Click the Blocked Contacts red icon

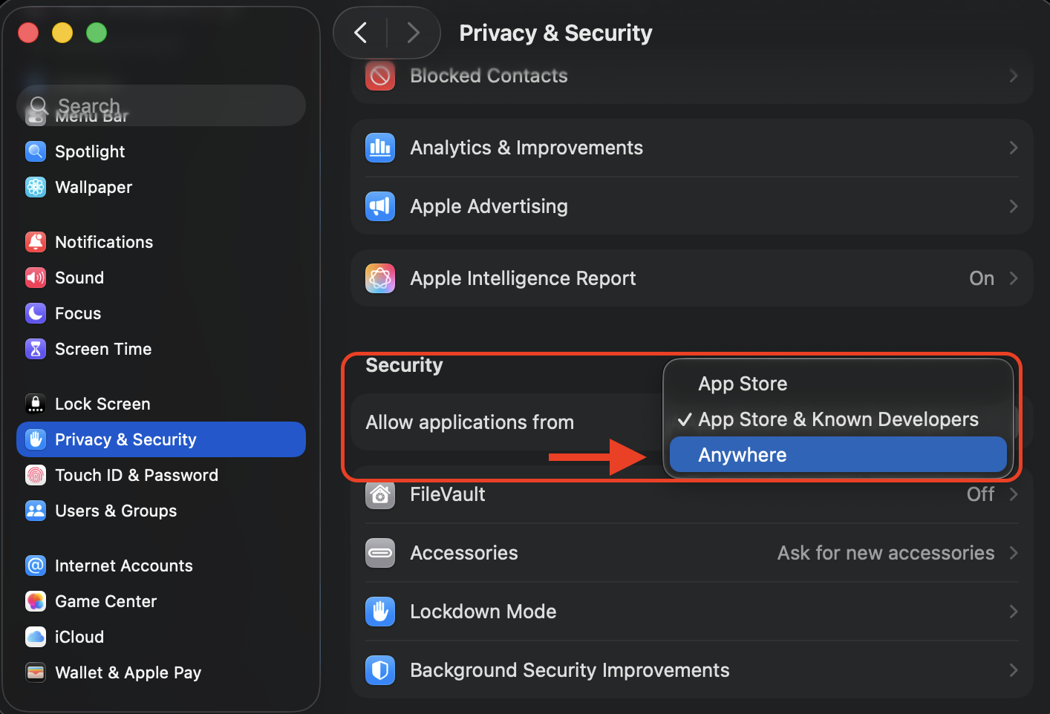pyautogui.click(x=380, y=76)
